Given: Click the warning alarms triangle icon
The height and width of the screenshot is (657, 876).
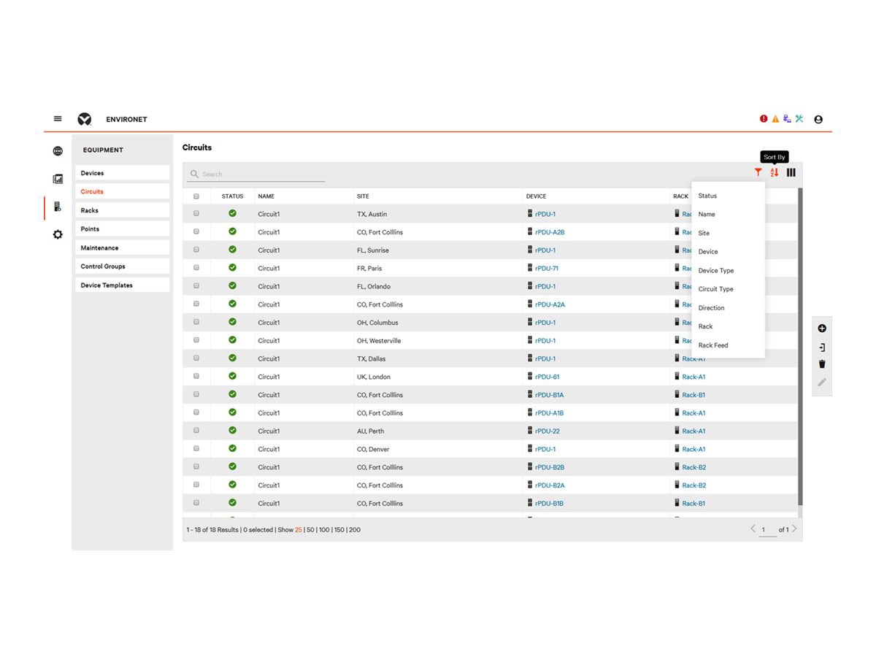Looking at the screenshot, I should click(x=775, y=118).
